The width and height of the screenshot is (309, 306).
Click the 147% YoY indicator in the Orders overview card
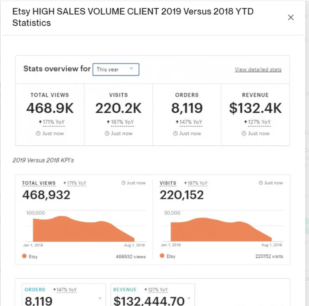click(189, 122)
